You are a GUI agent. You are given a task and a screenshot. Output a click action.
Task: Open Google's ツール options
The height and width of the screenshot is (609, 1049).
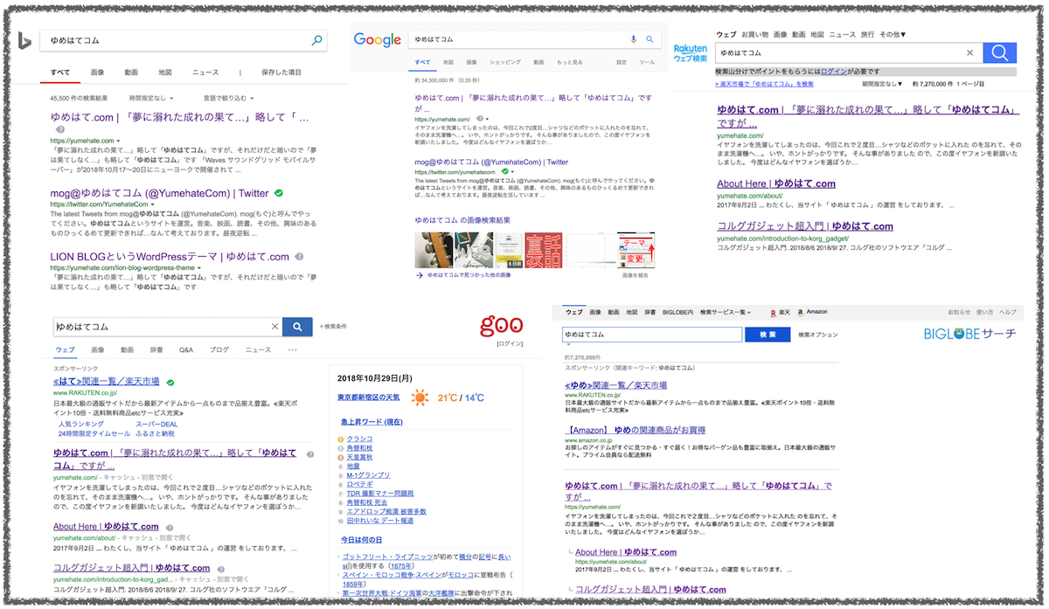[x=647, y=63]
